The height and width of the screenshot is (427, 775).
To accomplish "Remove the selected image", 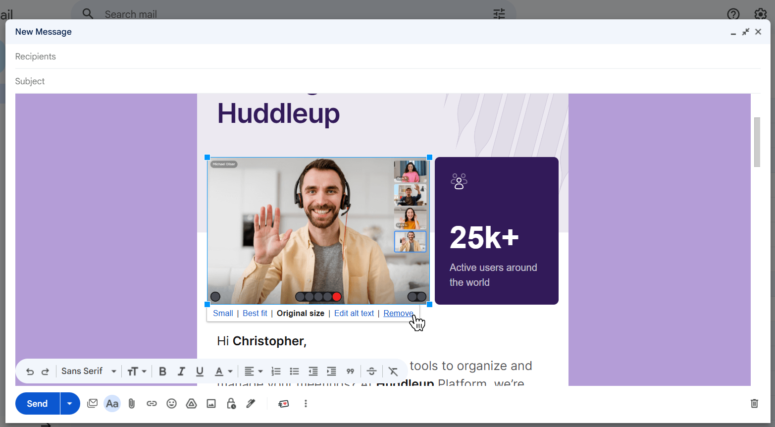I will click(399, 314).
